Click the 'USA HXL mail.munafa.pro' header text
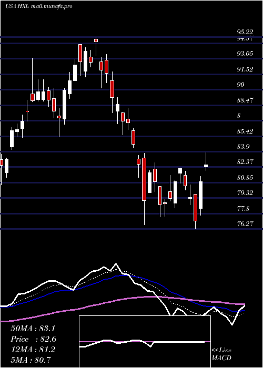This screenshot has height=368, width=263. tap(39, 6)
